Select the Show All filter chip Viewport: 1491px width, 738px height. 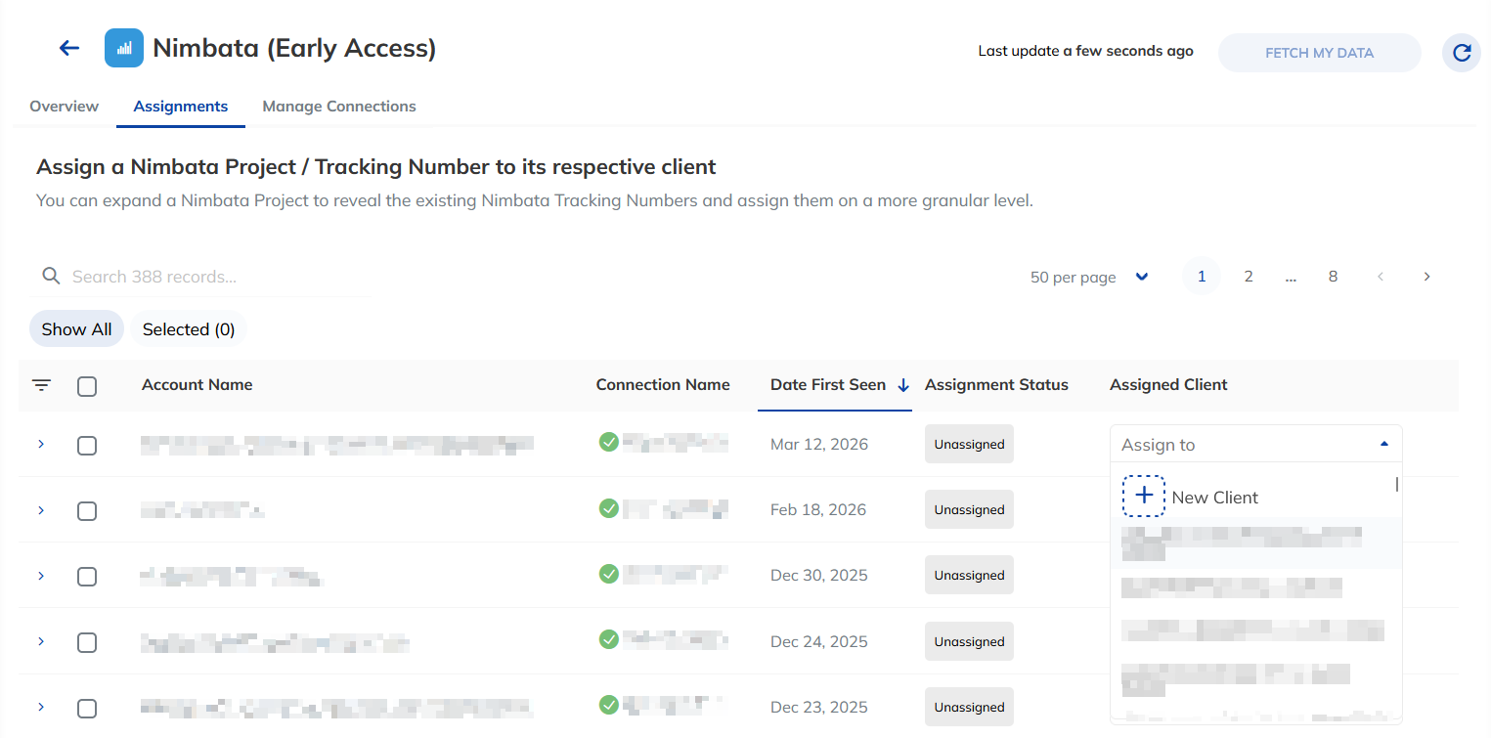[76, 329]
